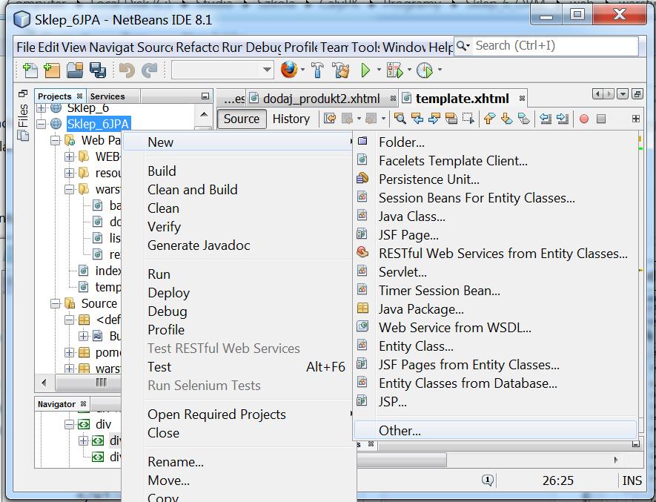Click the Save All toolbar icon
Screen dimensions: 656x502
[x=98, y=70]
